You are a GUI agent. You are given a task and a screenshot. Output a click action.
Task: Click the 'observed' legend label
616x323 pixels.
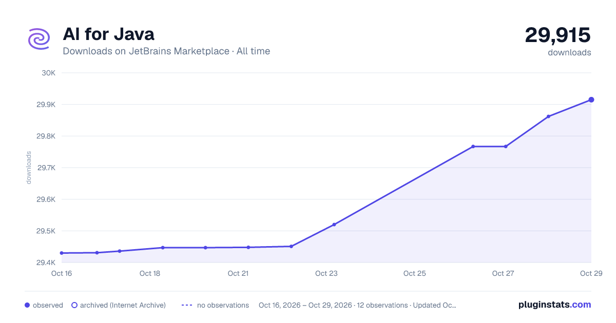[48, 305]
